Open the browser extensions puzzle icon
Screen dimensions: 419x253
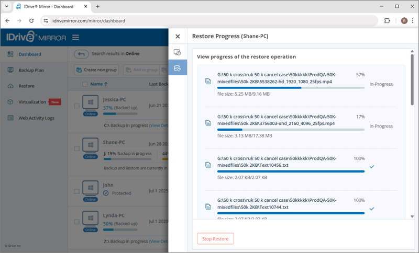coord(388,21)
